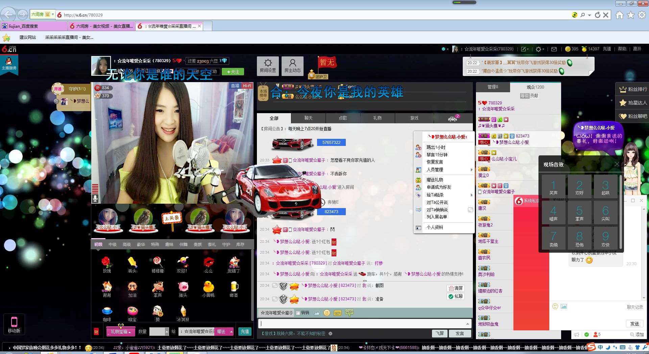Viewport: 649px width, 354px height.
Task: Click the 发言 send button
Action: point(460,333)
